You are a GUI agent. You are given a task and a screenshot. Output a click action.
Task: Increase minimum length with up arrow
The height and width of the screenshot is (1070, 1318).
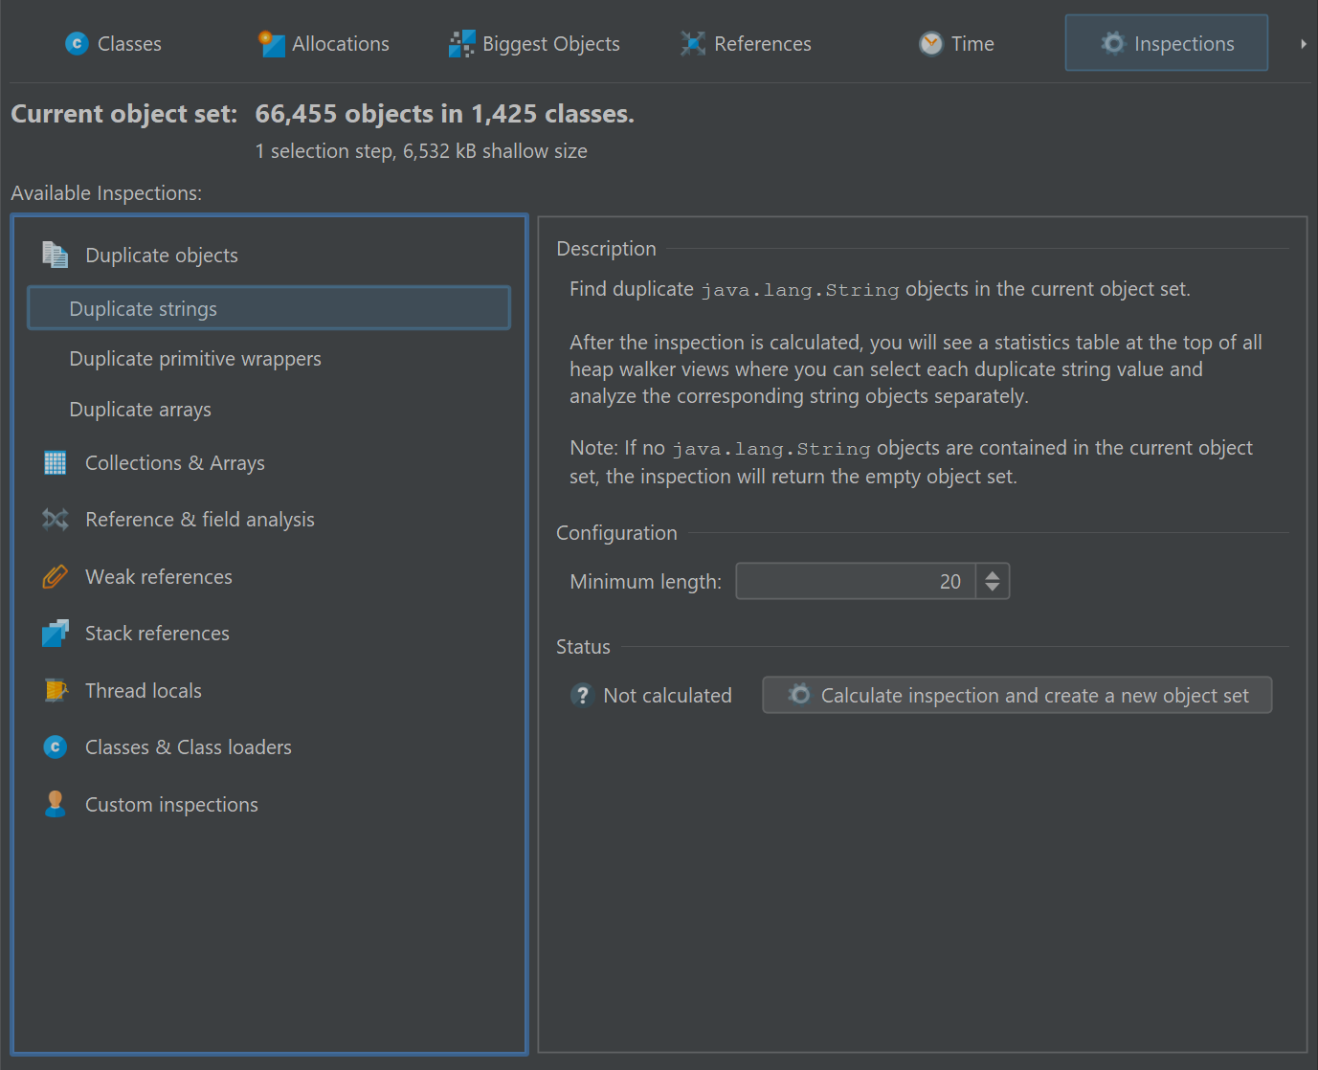pos(993,574)
